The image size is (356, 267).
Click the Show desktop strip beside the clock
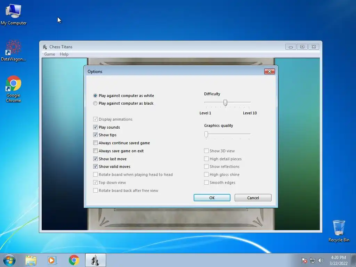pyautogui.click(x=353, y=260)
